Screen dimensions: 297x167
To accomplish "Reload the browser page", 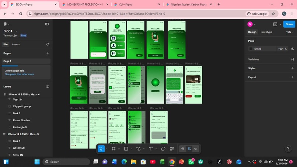I will pyautogui.click(x=21, y=14).
